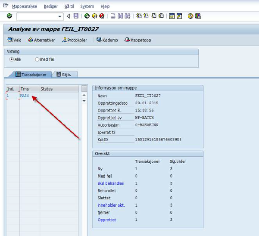
Task: Click the Mappetopp button
Action: tap(138, 40)
